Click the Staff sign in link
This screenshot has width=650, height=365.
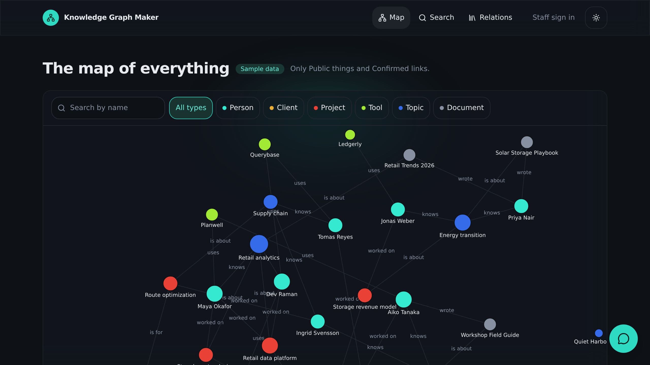point(554,17)
